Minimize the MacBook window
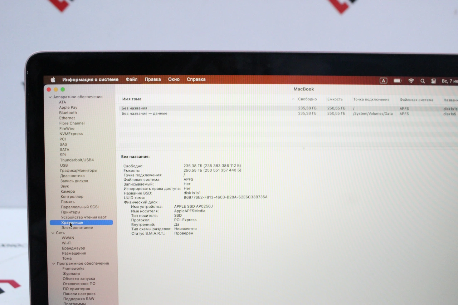The width and height of the screenshot is (458, 305). (56, 89)
